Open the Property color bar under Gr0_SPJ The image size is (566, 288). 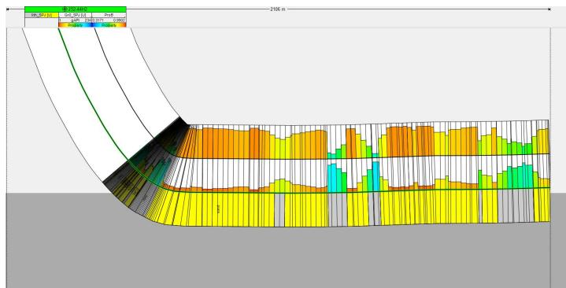75,25
